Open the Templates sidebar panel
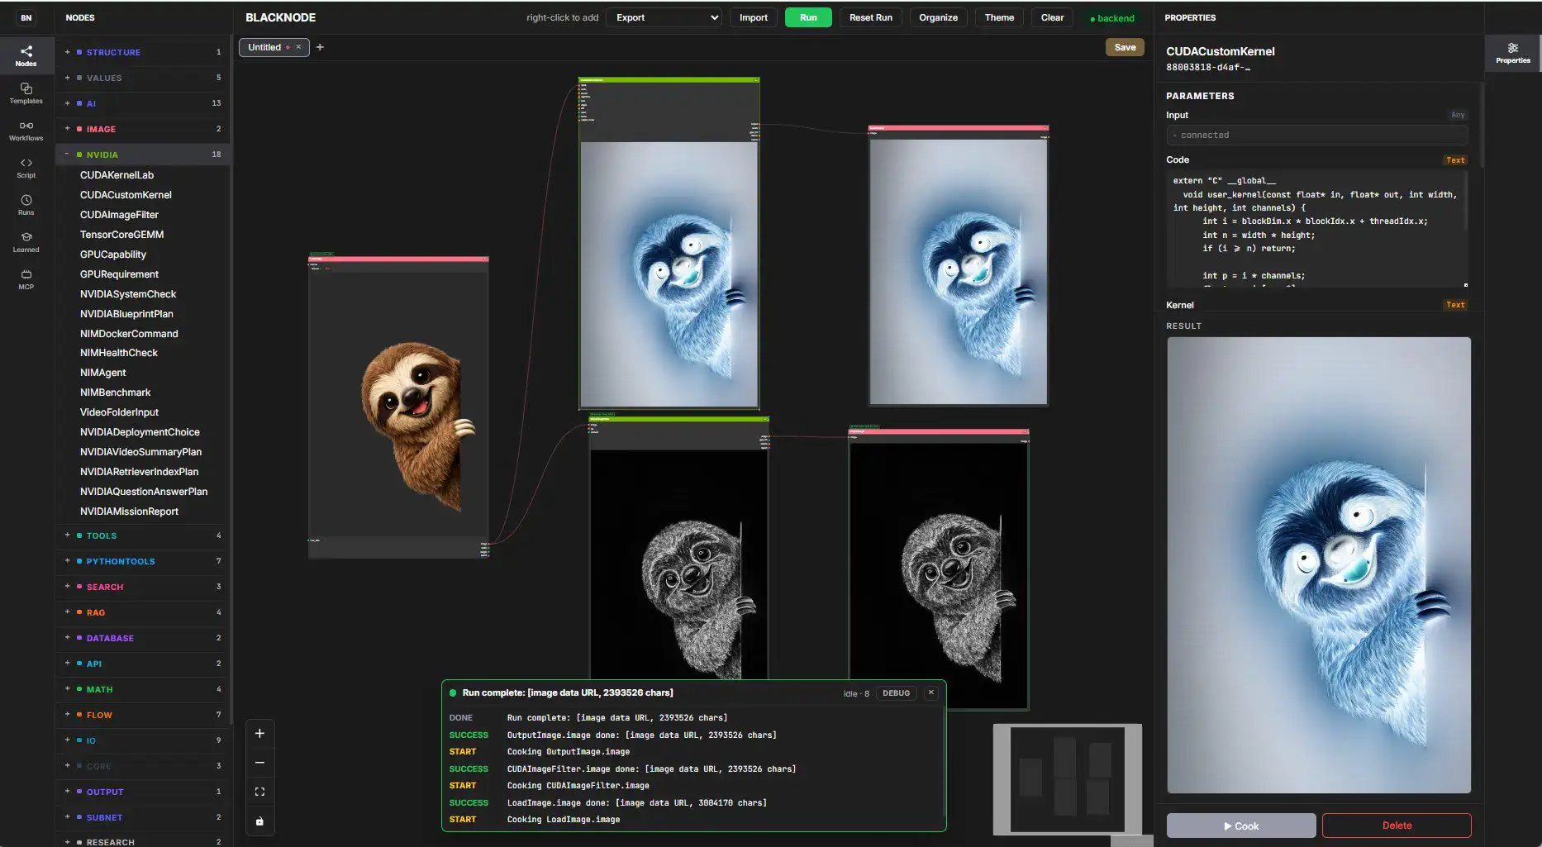Viewport: 1542px width, 847px height. point(26,93)
